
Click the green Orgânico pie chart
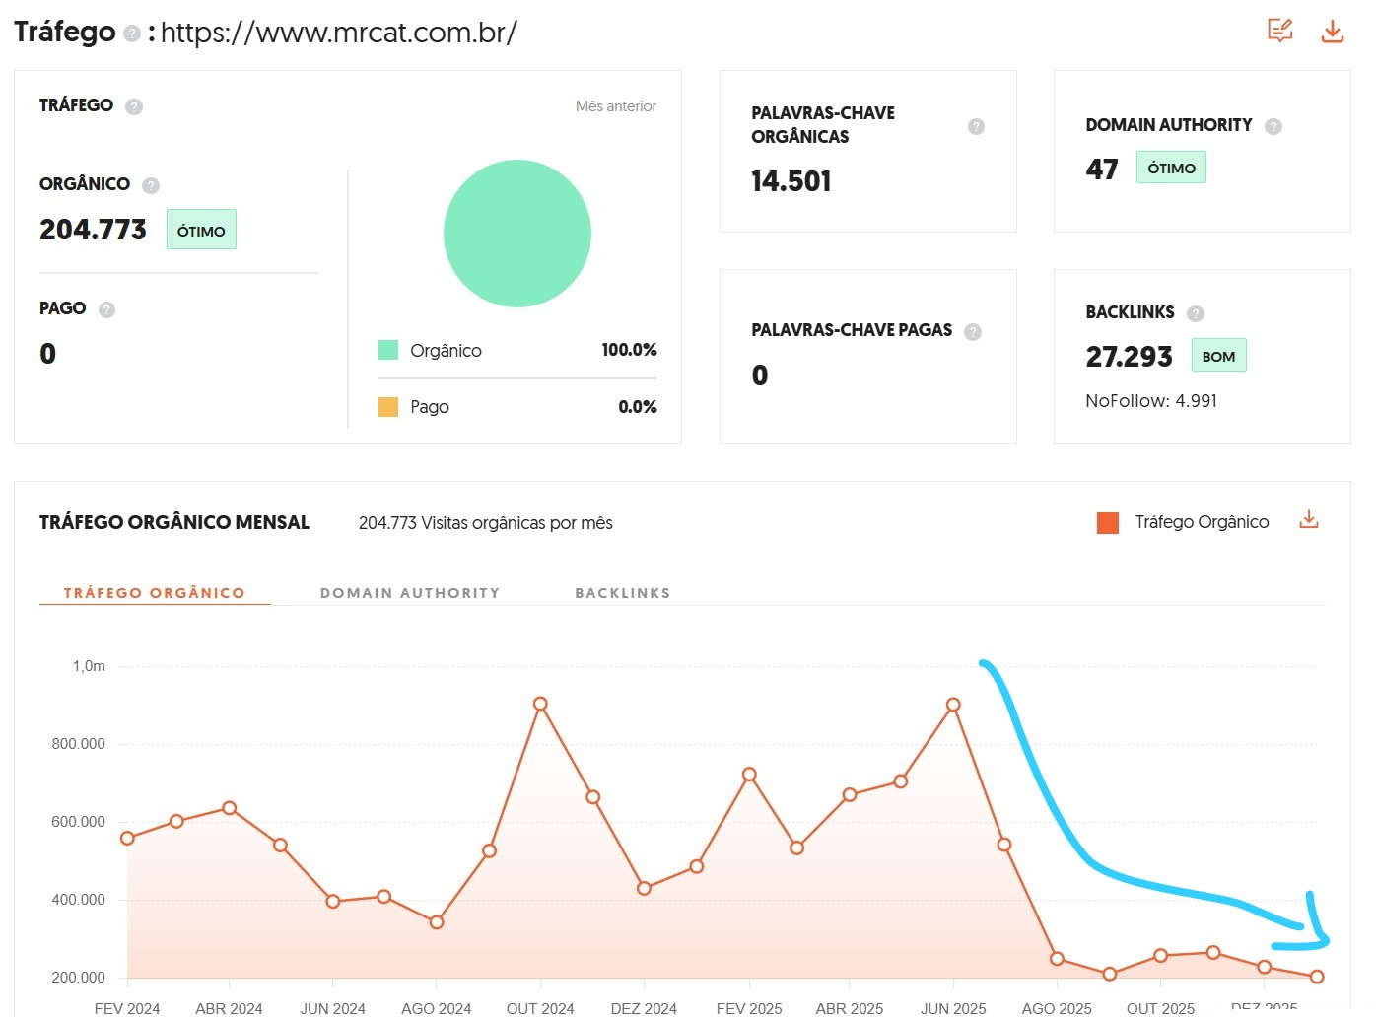tap(517, 233)
